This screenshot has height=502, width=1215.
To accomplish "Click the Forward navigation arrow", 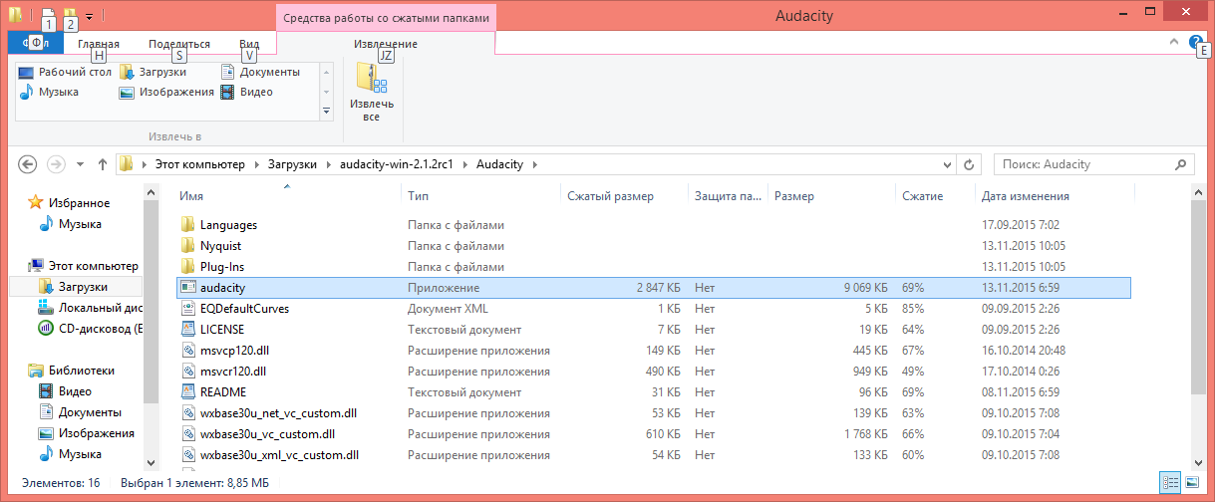I will (x=57, y=164).
